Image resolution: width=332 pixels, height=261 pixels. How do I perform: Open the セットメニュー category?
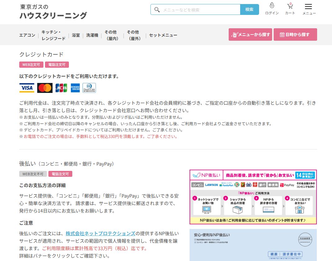(x=163, y=35)
